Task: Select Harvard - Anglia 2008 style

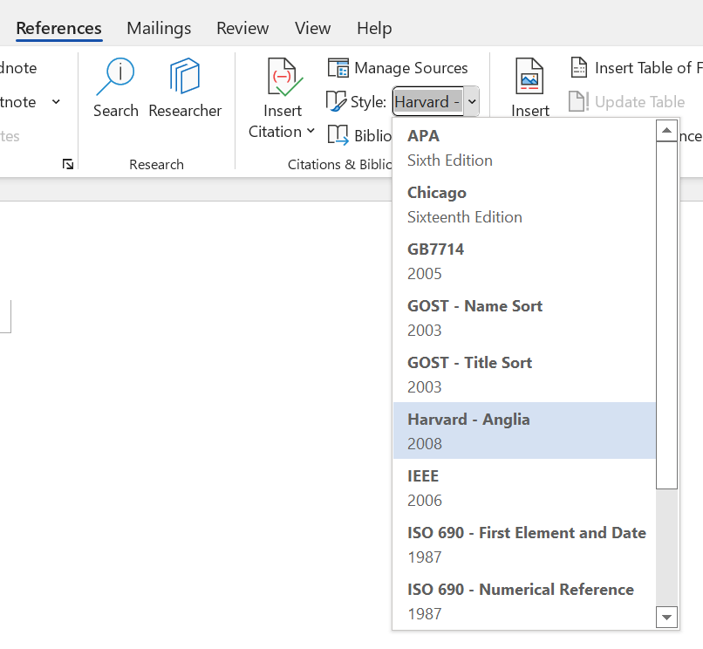Action: point(524,431)
